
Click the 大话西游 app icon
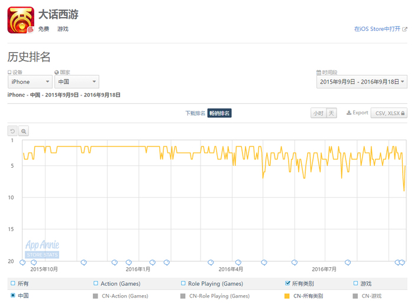coord(21,20)
